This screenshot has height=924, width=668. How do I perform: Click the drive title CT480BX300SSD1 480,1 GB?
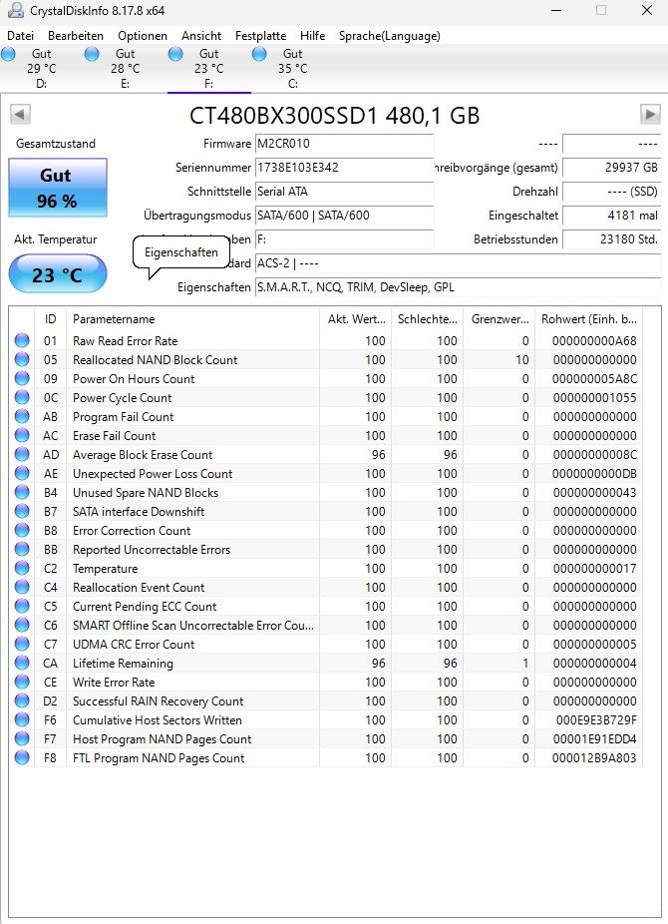pyautogui.click(x=334, y=116)
